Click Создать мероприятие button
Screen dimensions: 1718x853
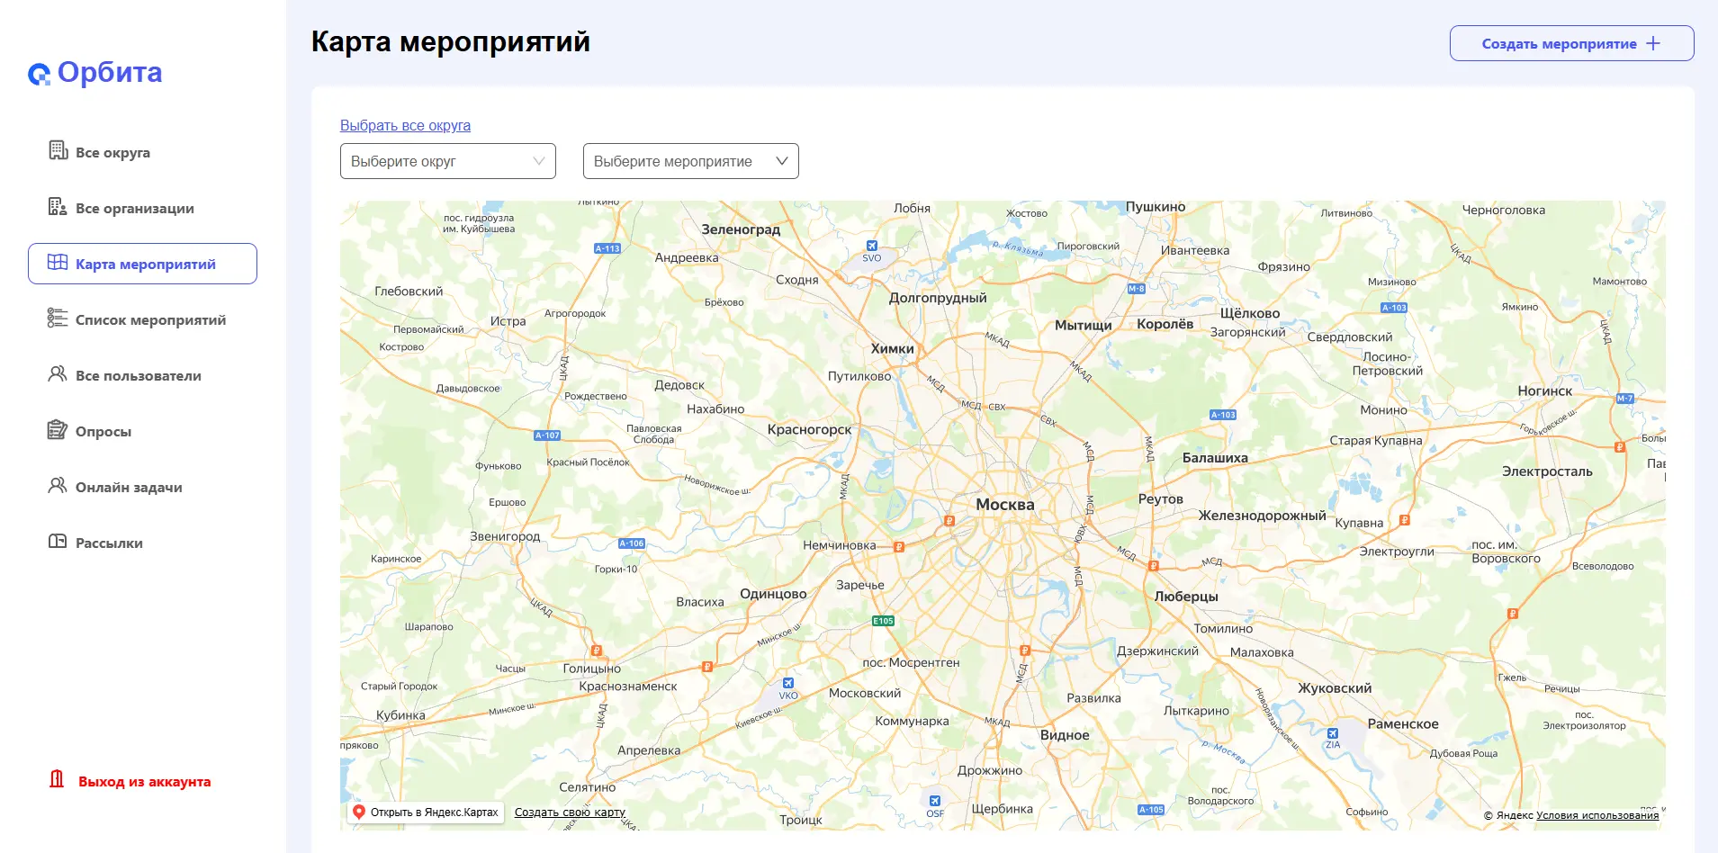tap(1571, 43)
